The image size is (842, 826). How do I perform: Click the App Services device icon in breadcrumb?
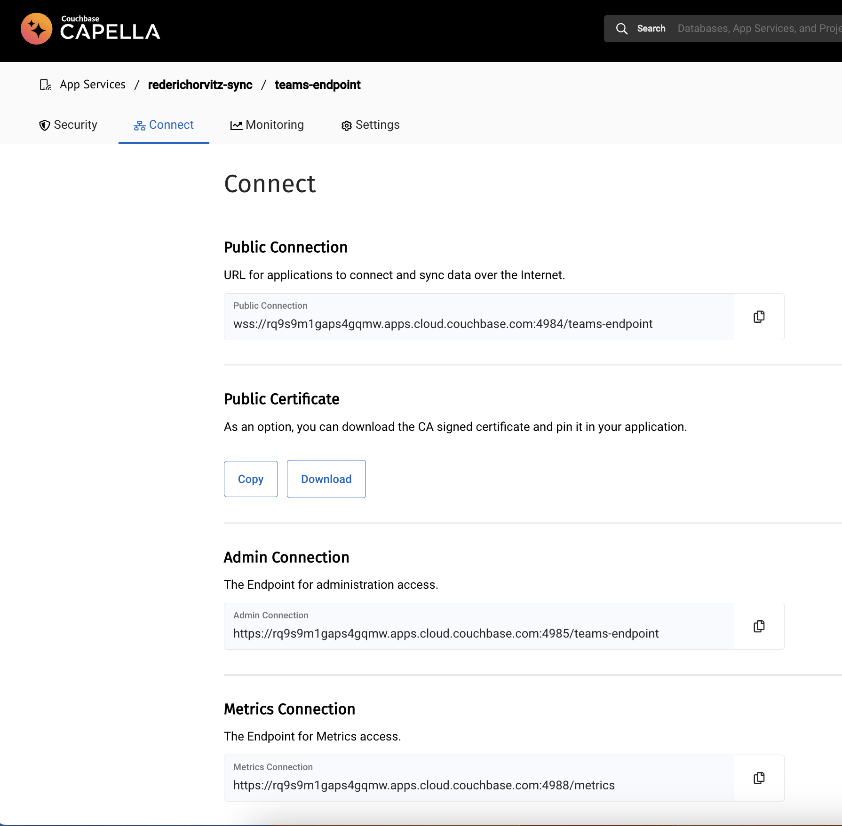[x=45, y=85]
